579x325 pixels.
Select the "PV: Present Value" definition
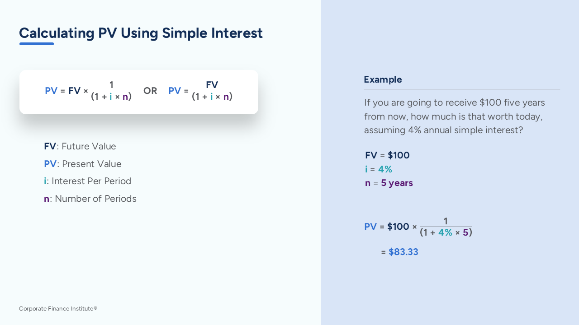[83, 164]
